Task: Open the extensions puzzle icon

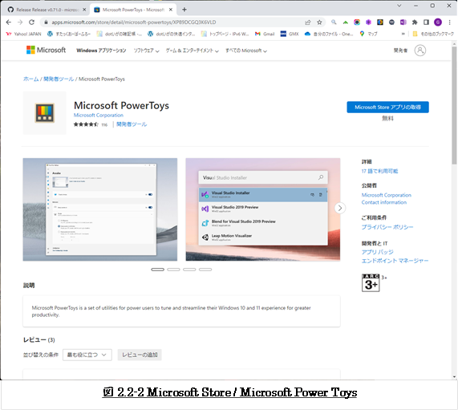Action: [415, 22]
